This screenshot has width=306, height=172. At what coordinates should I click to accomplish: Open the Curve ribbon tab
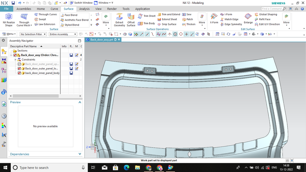(54, 9)
